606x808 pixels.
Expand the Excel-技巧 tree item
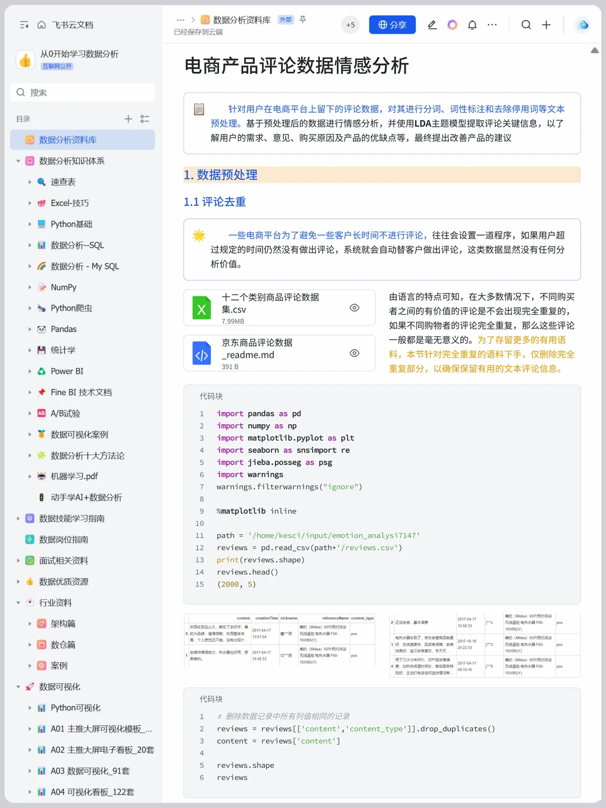point(30,203)
